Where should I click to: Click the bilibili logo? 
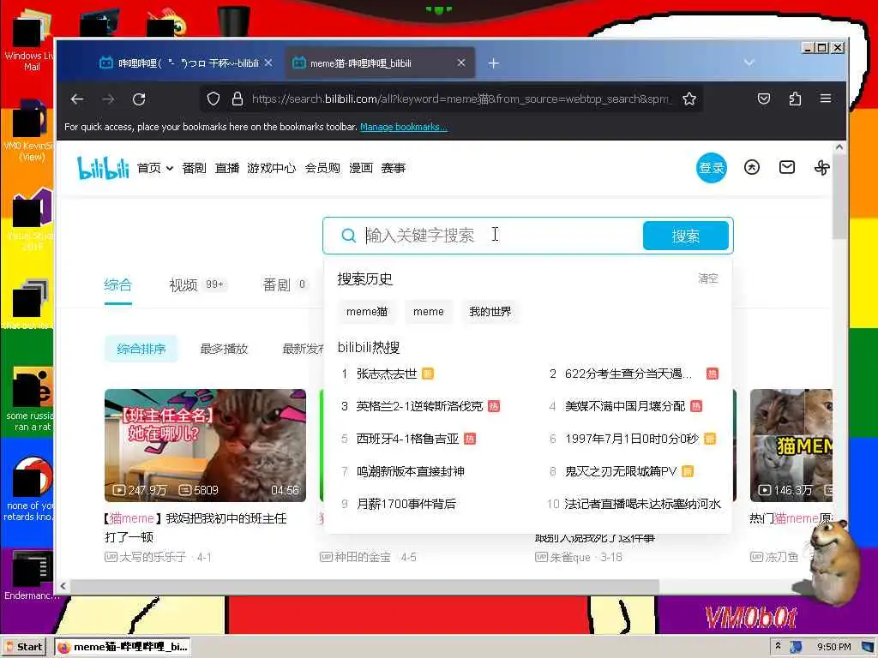[x=103, y=168]
